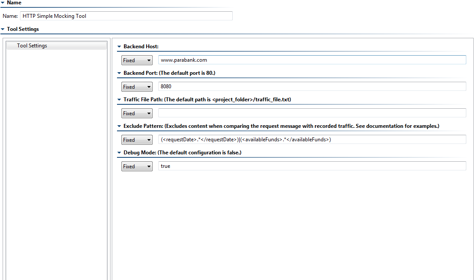Collapse the Backend Host section
Image resolution: width=475 pixels, height=280 pixels.
[119, 47]
